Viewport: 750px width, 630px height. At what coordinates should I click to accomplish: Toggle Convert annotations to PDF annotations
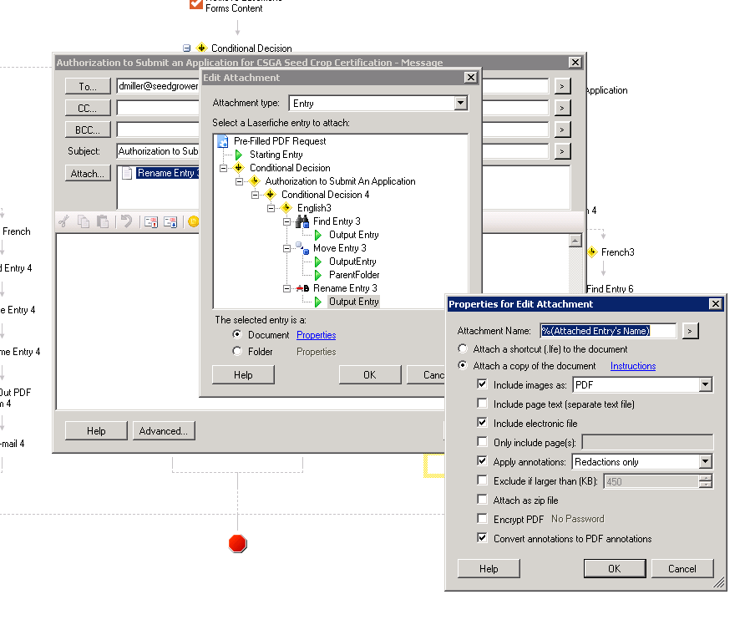[x=482, y=538]
